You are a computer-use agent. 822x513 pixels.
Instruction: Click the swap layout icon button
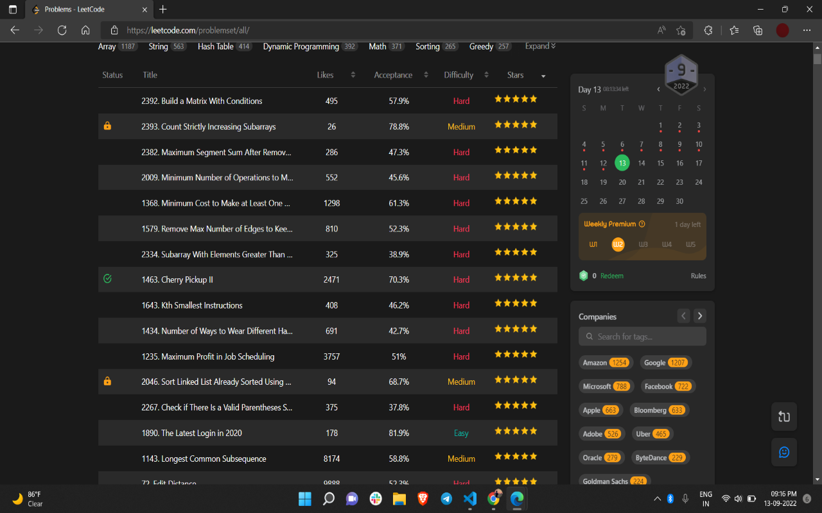click(x=783, y=417)
